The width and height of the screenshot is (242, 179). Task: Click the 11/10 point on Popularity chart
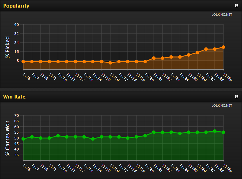point(58,62)
